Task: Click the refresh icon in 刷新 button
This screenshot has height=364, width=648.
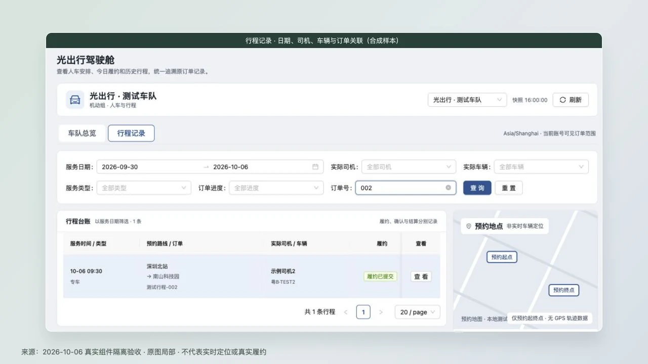Action: [x=562, y=100]
